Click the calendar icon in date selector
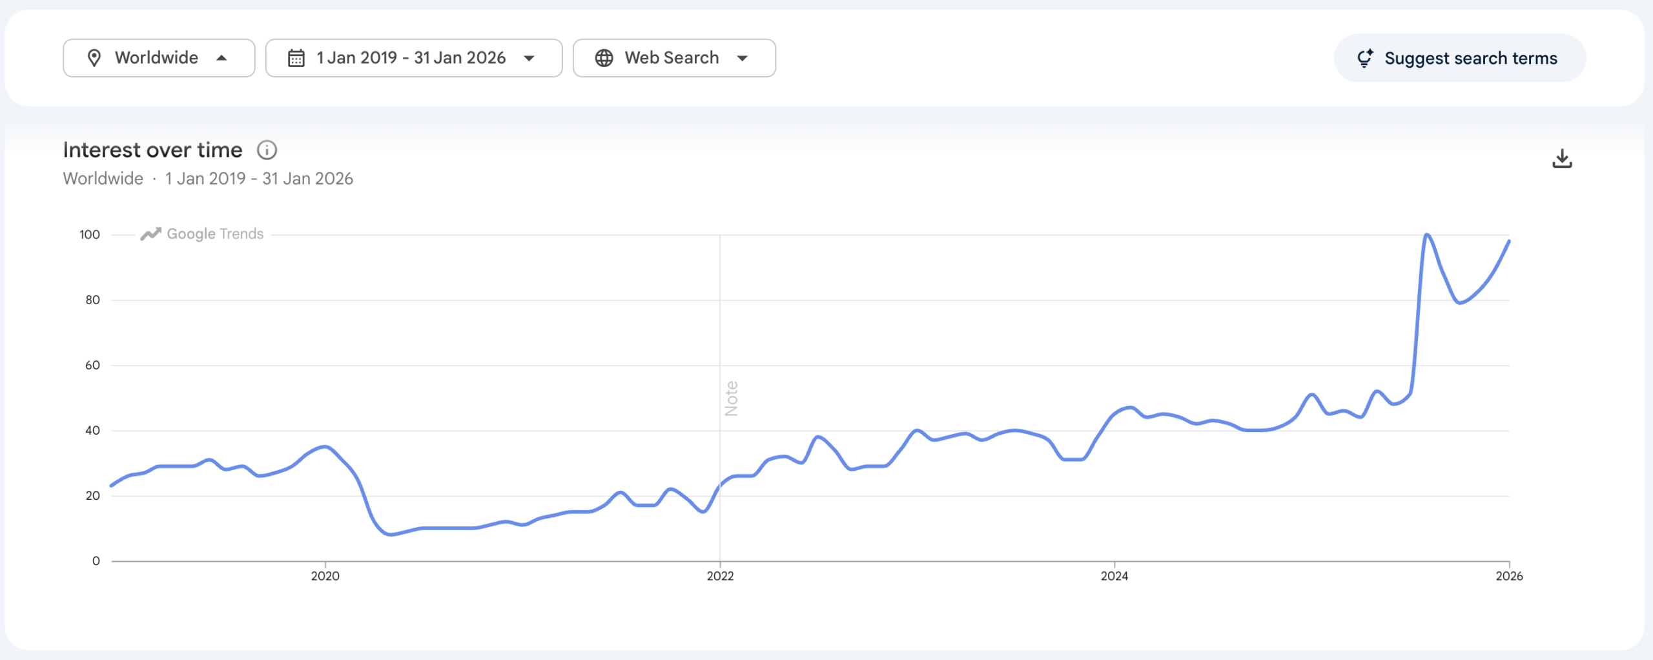The width and height of the screenshot is (1653, 660). coord(296,58)
